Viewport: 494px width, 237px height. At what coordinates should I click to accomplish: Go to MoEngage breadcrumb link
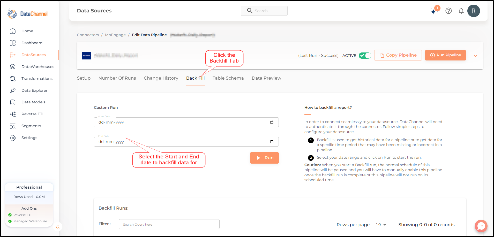tap(115, 35)
